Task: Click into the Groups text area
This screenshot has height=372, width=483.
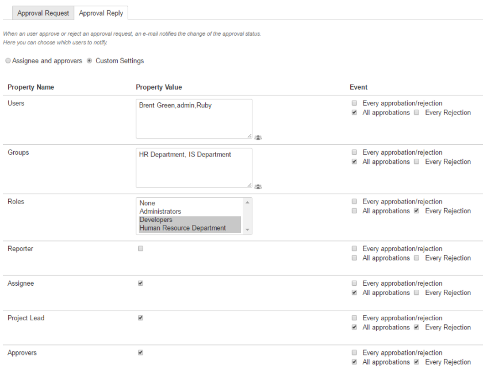Action: pyautogui.click(x=194, y=167)
